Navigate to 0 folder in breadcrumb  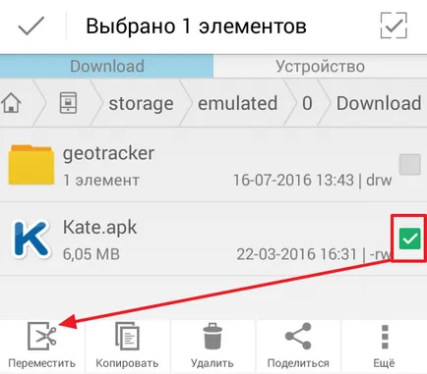pos(307,103)
